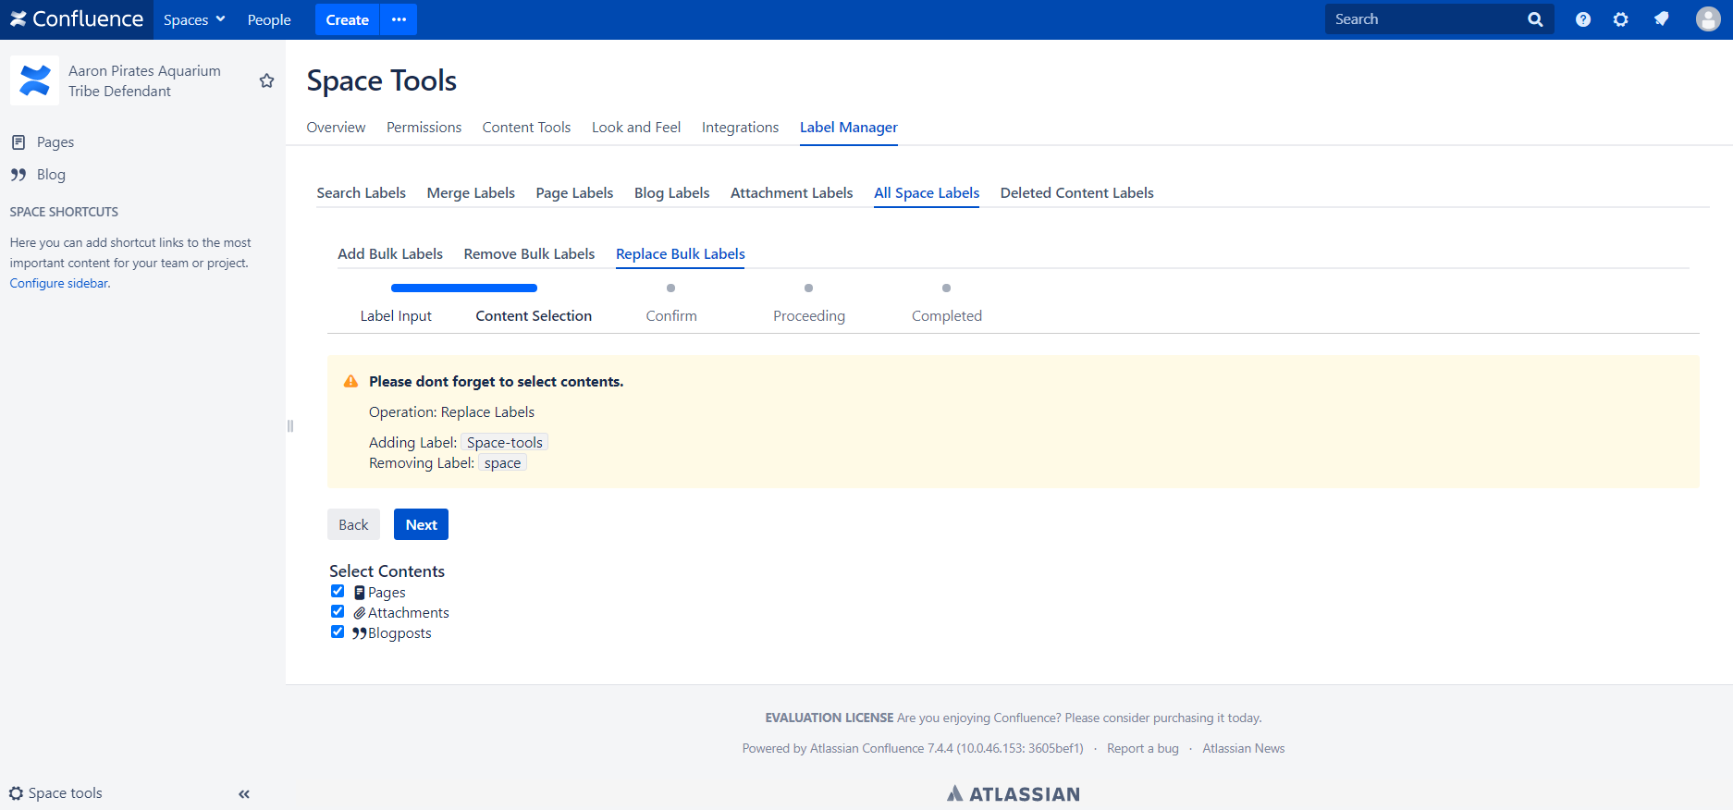Viewport: 1733px width, 810px height.
Task: Click the Proceeding step marker dot
Action: point(809,288)
